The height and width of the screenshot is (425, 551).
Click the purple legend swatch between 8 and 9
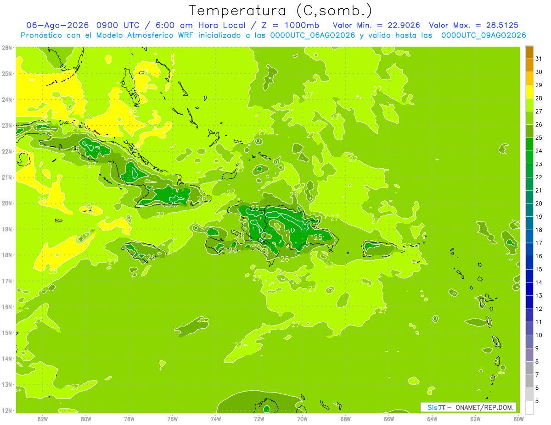529,355
